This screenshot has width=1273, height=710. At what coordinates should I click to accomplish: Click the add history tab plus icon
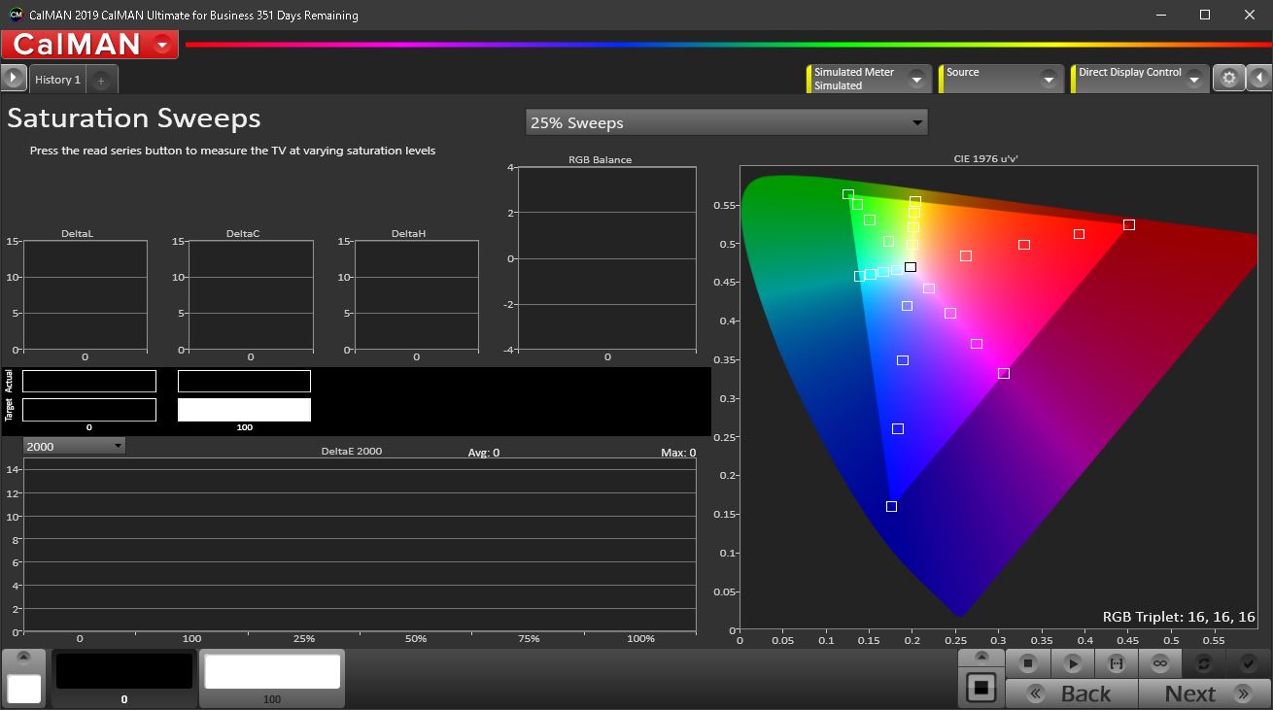[101, 80]
